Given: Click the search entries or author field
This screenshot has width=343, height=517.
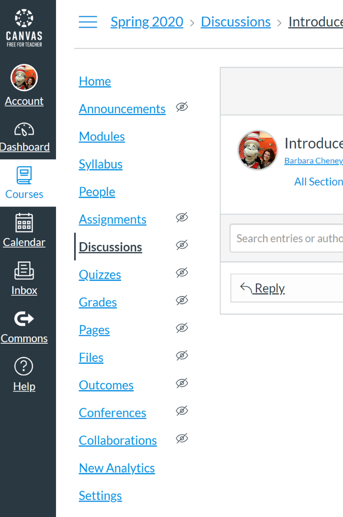Looking at the screenshot, I should point(288,239).
